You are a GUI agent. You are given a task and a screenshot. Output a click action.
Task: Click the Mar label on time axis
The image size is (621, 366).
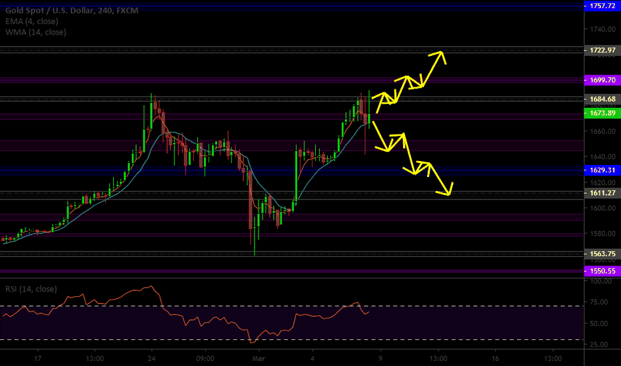(259, 359)
